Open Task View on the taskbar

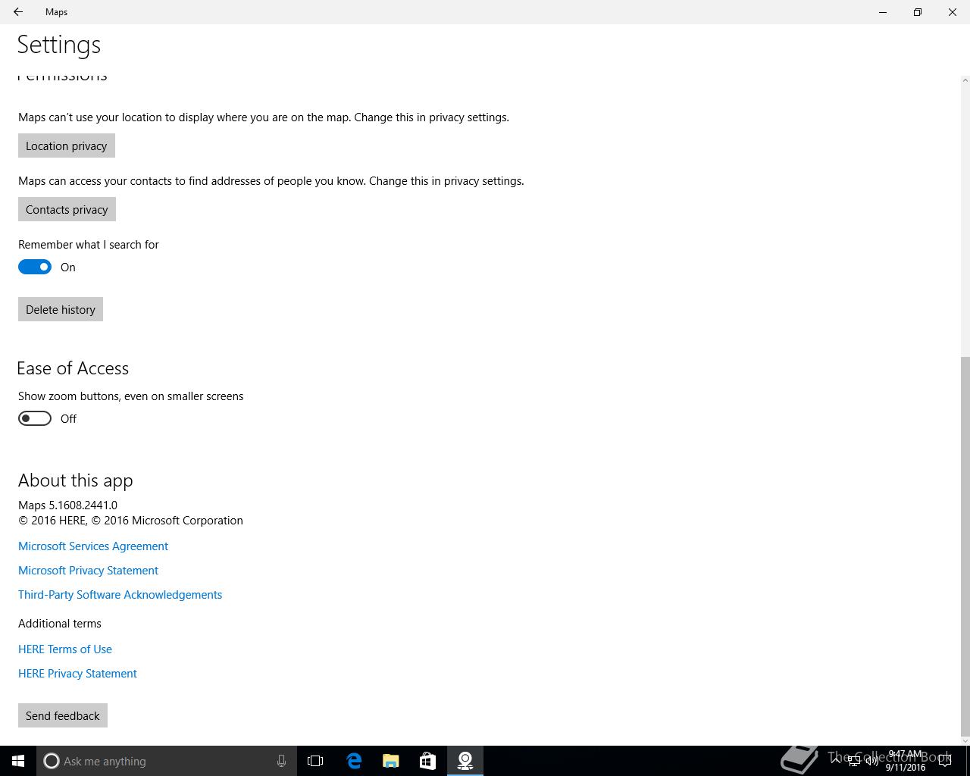tap(315, 761)
